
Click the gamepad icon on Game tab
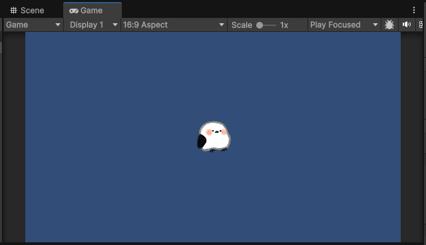coord(74,11)
